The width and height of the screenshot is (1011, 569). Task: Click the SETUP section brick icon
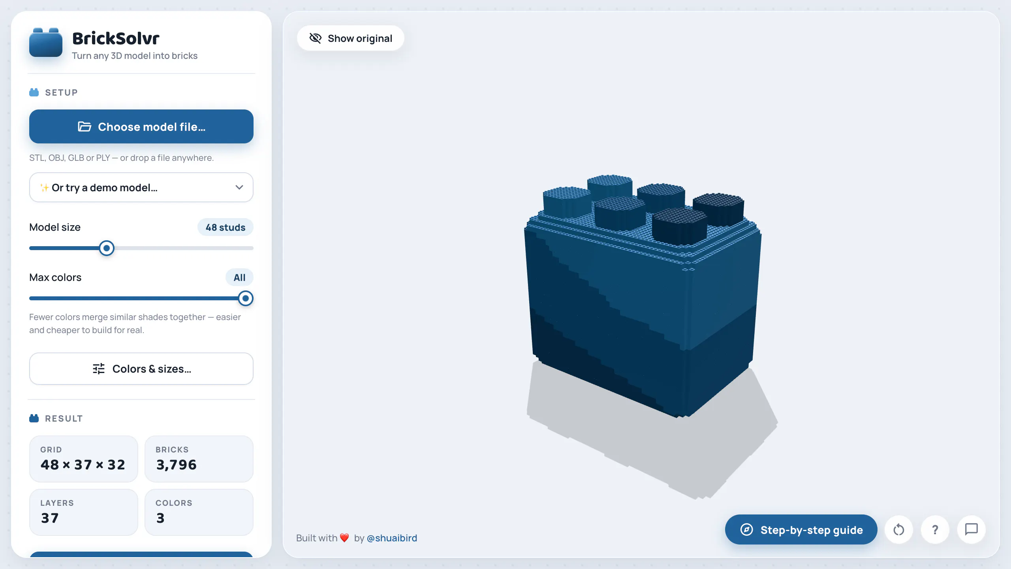coord(34,92)
